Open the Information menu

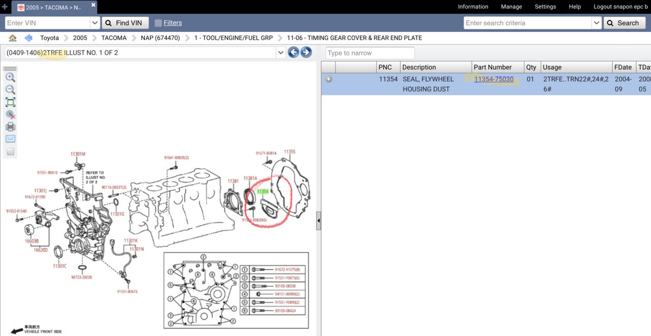[473, 7]
